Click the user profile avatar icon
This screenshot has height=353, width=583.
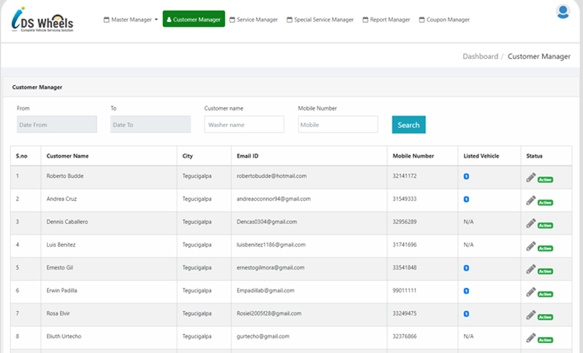pos(563,12)
